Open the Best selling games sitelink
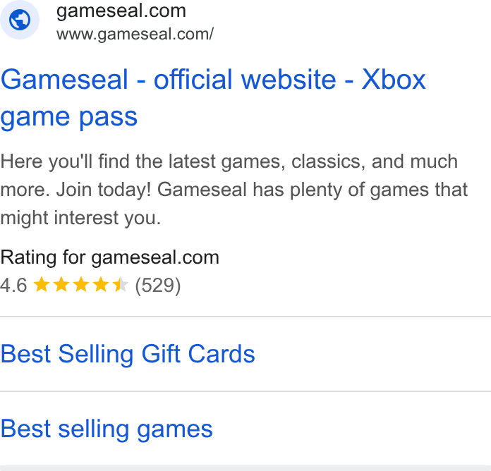 (x=107, y=429)
